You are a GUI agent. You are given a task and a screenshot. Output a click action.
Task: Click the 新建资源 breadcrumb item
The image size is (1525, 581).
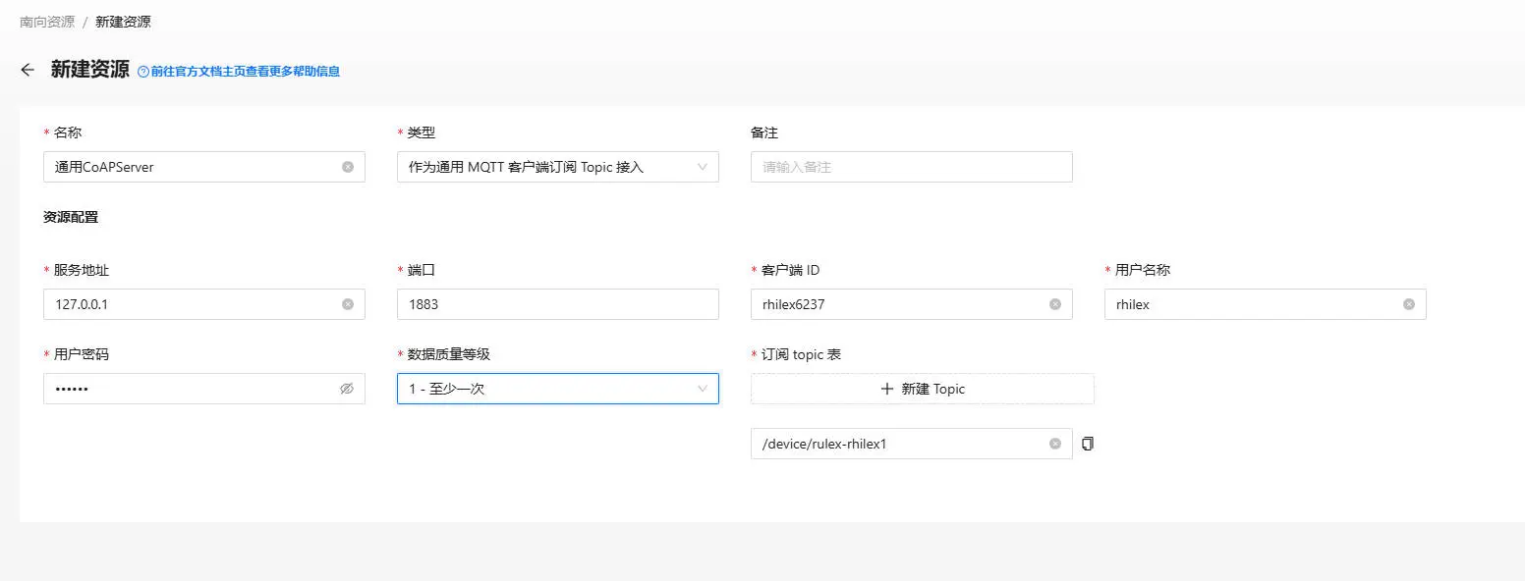click(x=123, y=22)
